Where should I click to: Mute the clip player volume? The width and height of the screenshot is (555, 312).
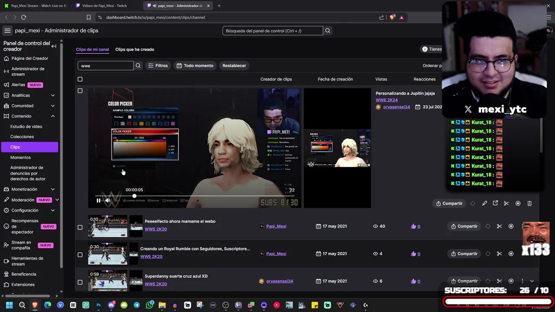coord(108,201)
